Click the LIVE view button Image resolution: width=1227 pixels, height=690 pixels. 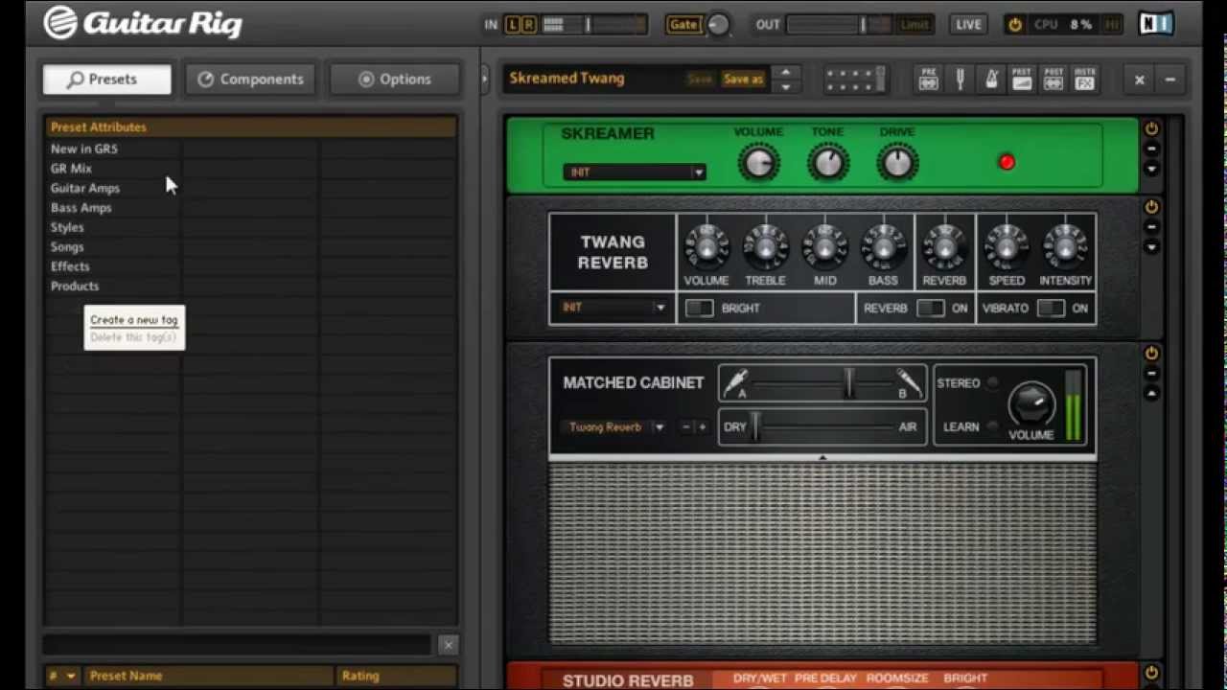[968, 25]
